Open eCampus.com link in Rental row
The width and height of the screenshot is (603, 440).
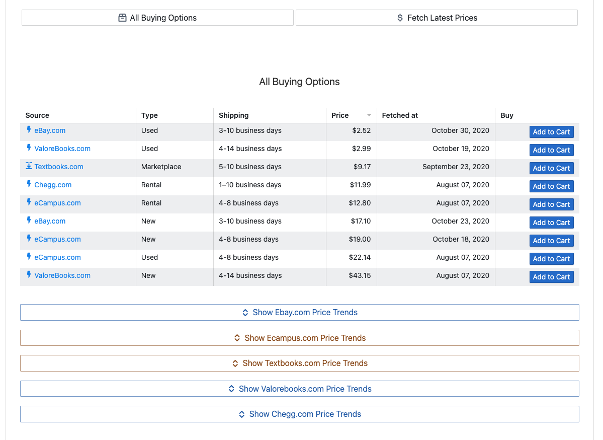tap(58, 203)
